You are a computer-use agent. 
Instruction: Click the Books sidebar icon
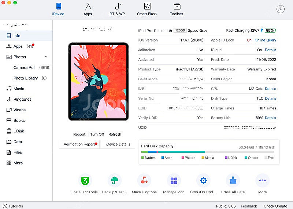pyautogui.click(x=9, y=120)
